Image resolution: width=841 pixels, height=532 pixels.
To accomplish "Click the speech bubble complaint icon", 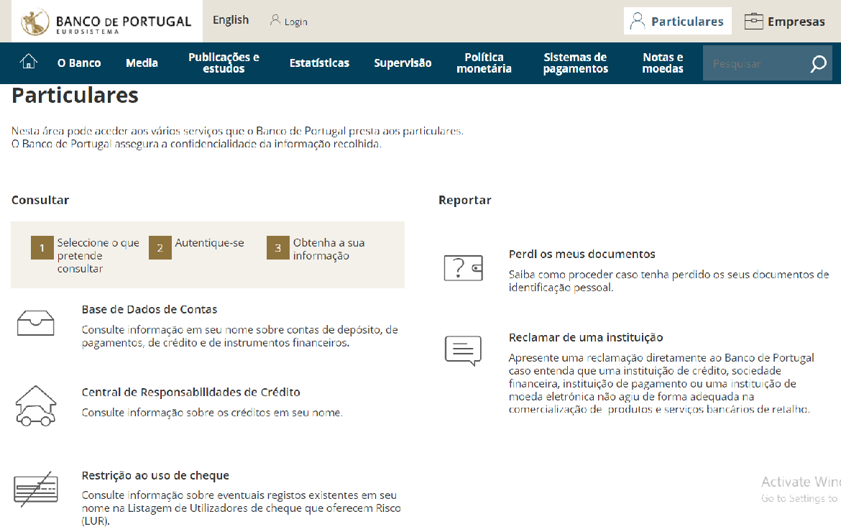I will click(463, 351).
